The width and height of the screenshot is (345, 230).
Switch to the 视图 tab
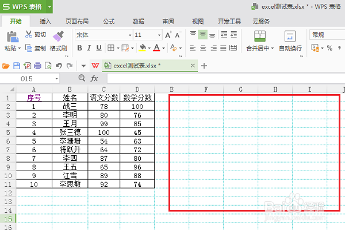[x=198, y=21]
